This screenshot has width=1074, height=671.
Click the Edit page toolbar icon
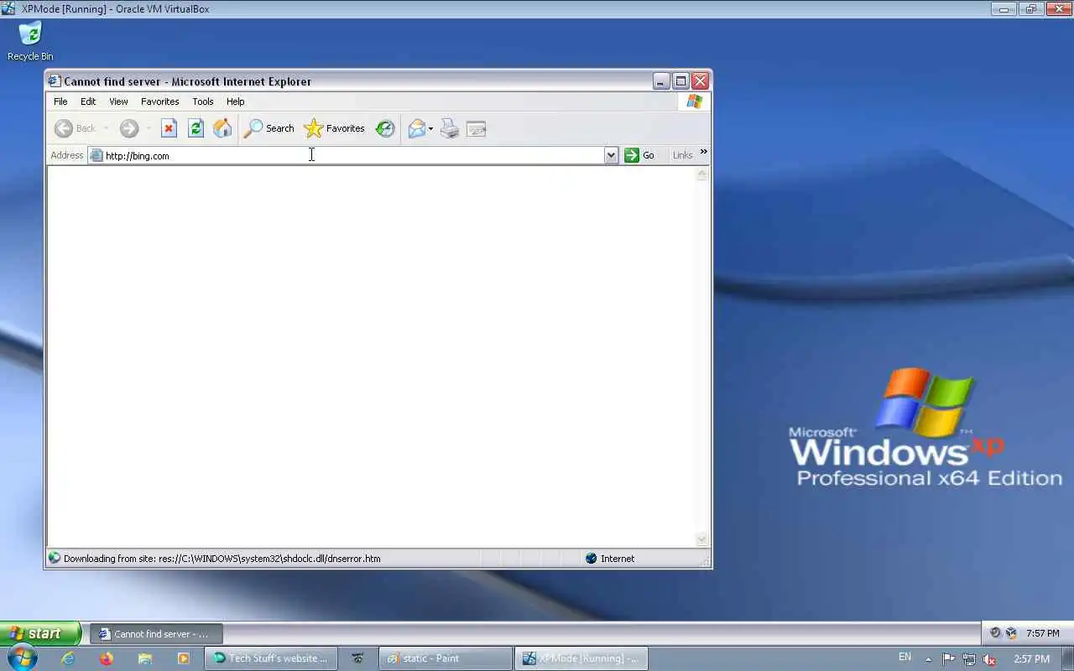[476, 128]
